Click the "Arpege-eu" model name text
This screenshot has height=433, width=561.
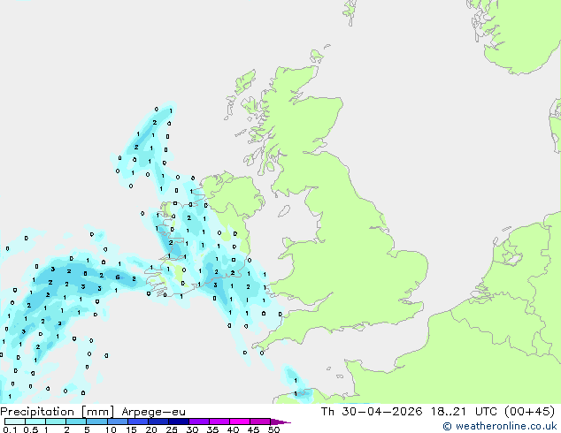tap(153, 412)
